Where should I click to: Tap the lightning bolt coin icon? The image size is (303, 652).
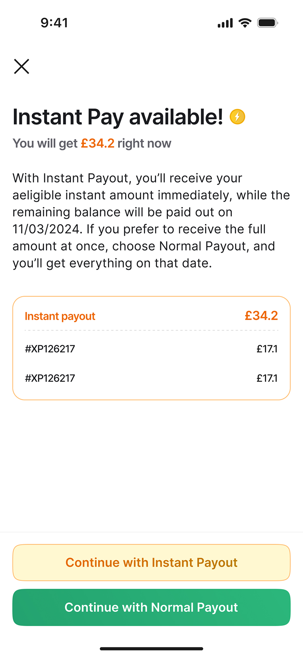coord(238,116)
